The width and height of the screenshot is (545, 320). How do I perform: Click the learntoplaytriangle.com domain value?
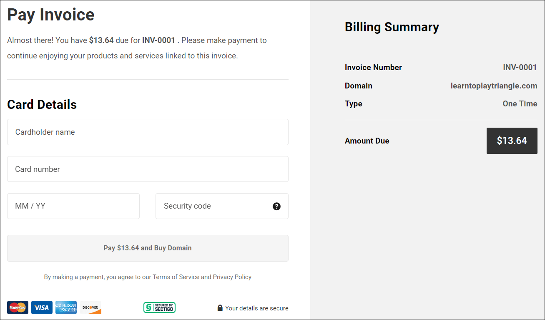tap(494, 86)
